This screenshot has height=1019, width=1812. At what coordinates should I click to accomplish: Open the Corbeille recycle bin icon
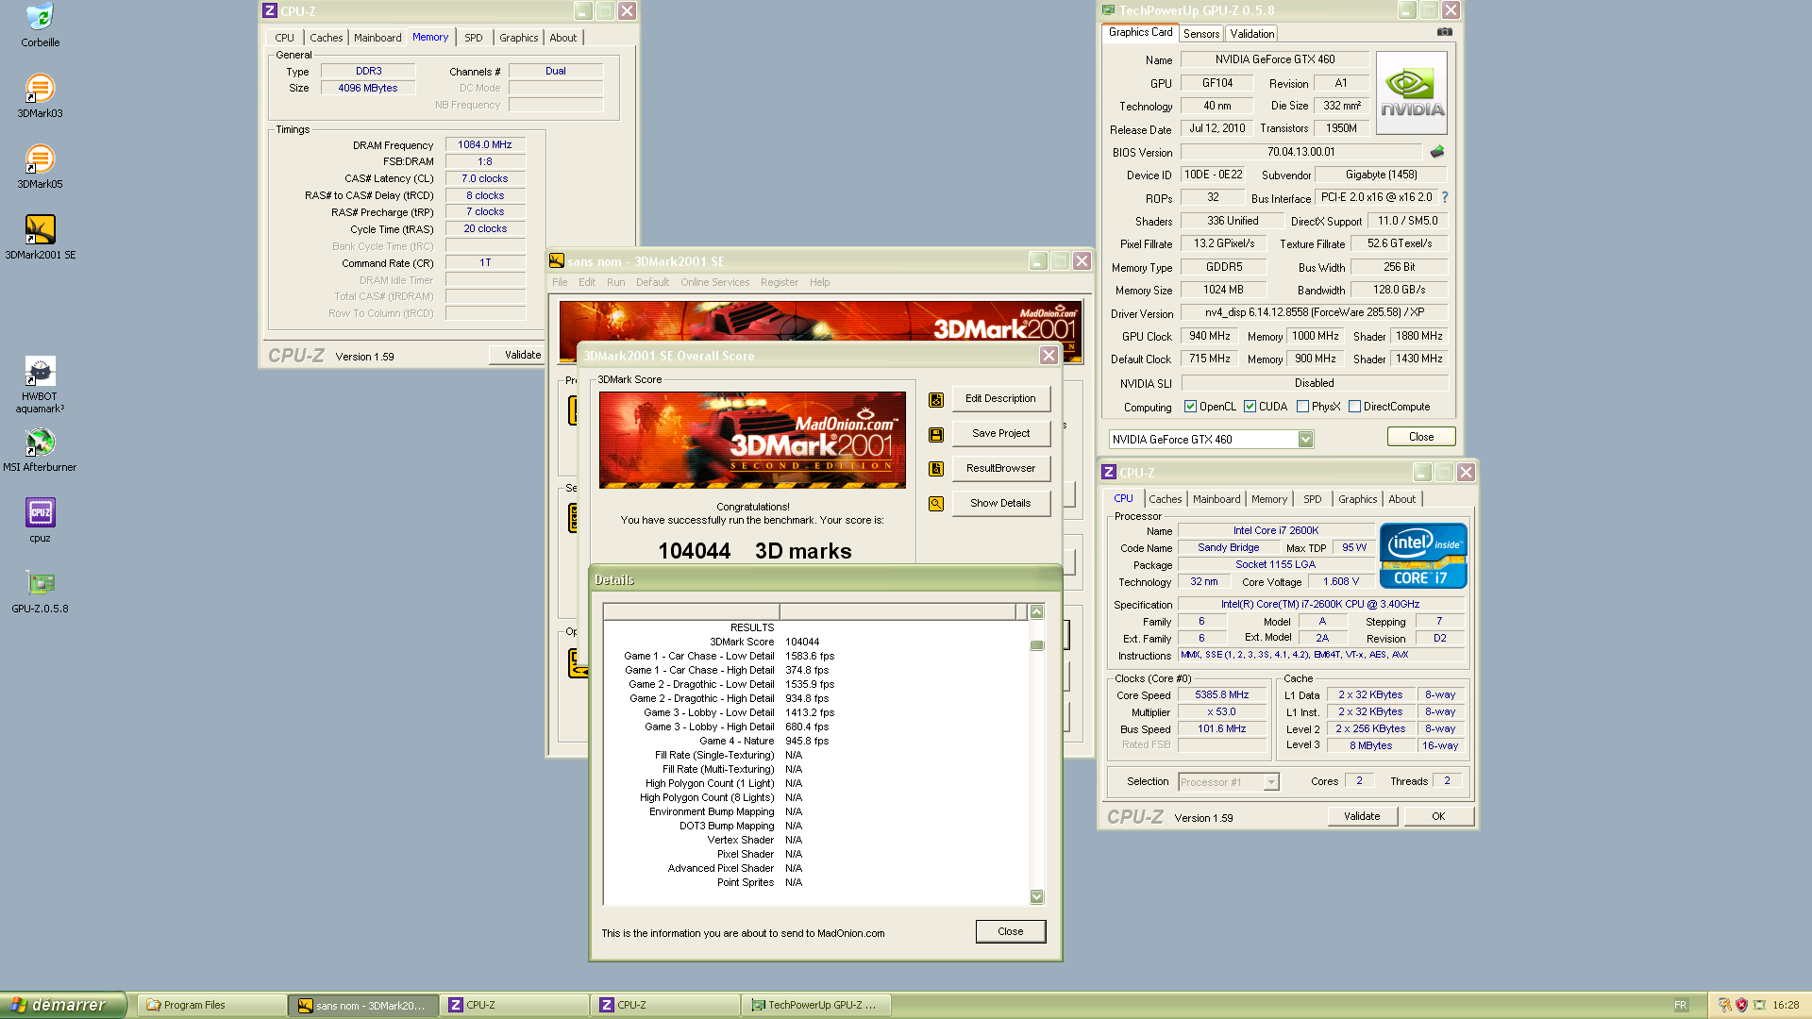(40, 25)
